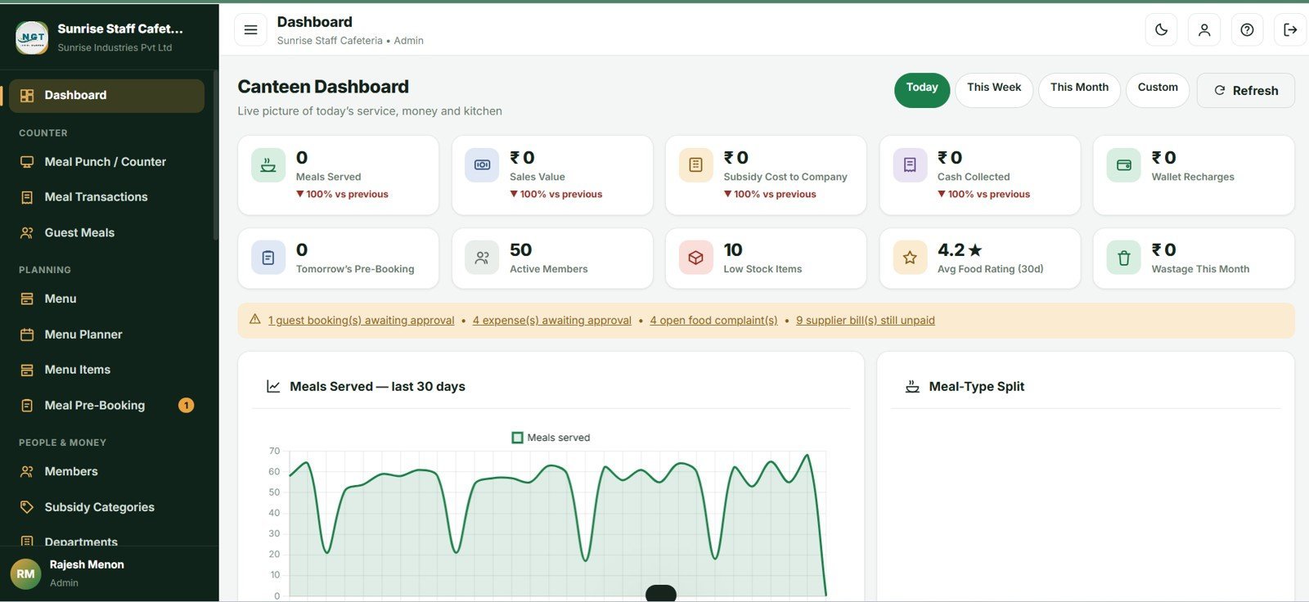Click the Meal Pre-Booking notification badge

point(187,406)
